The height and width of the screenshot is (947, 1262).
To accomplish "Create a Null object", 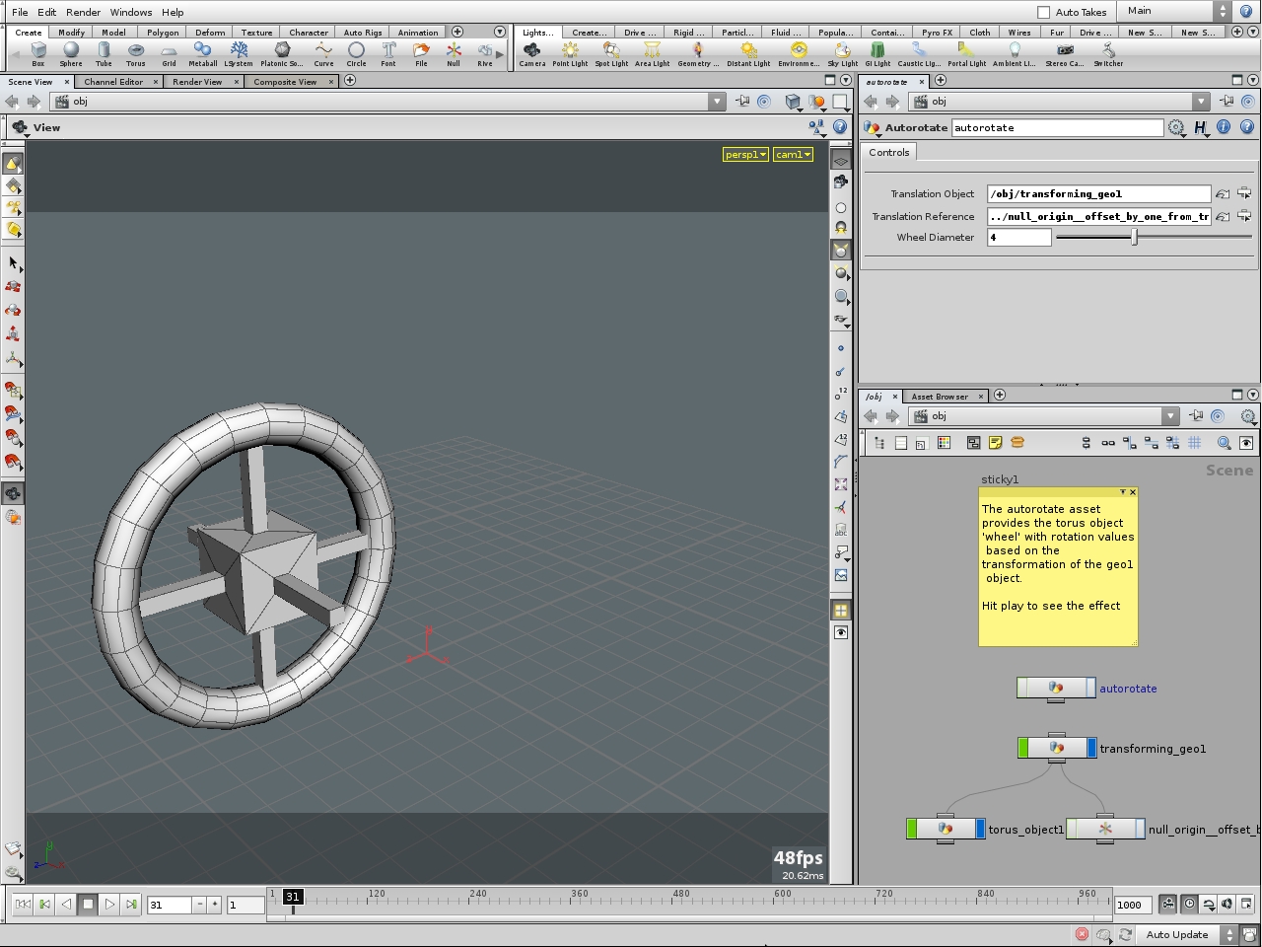I will (x=454, y=53).
